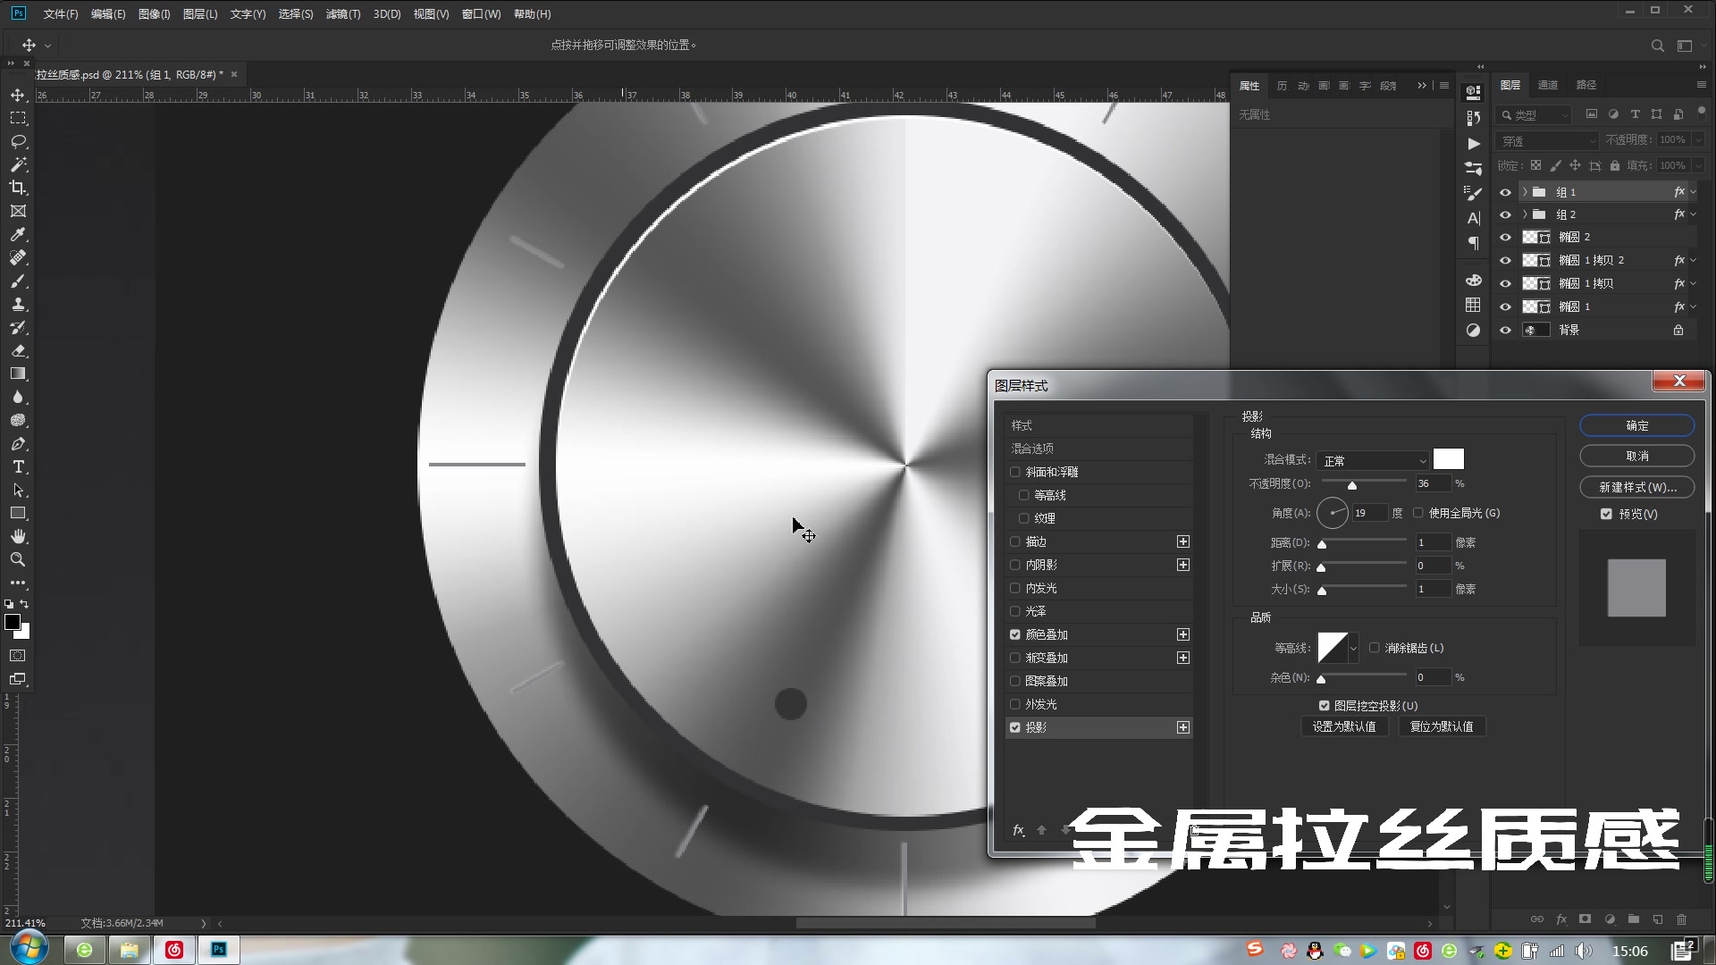Open the 滤镜(T) menu
The width and height of the screenshot is (1716, 965).
pyautogui.click(x=342, y=14)
